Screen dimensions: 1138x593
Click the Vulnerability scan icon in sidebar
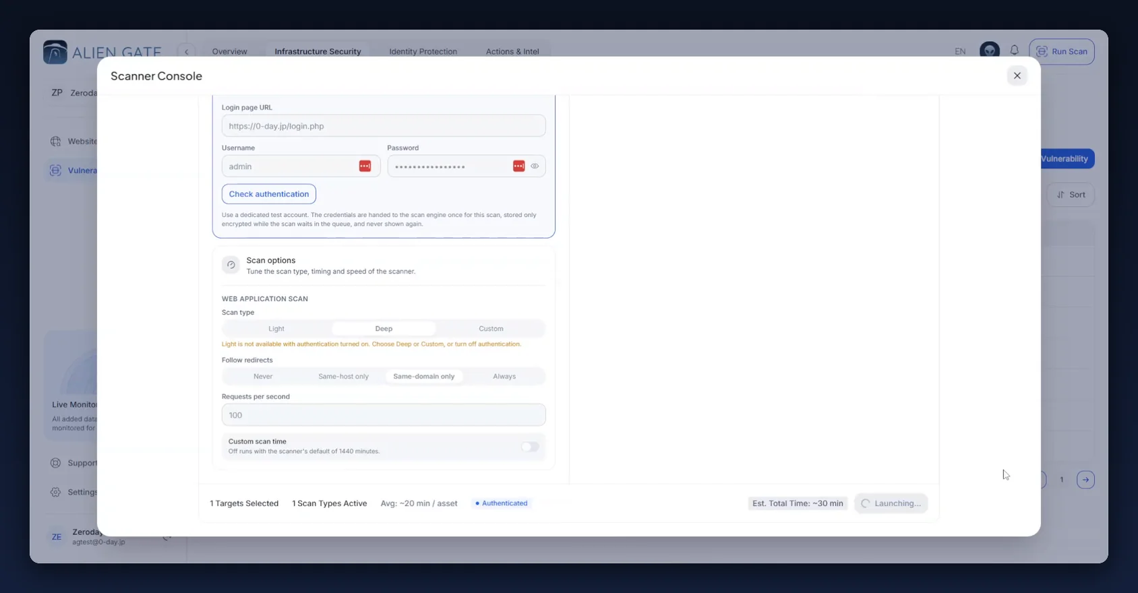pyautogui.click(x=55, y=170)
